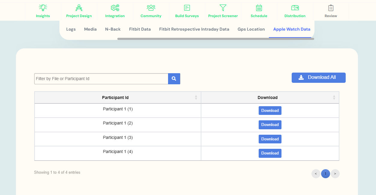Focus the Filter by File or Participant Id field

coord(101,79)
